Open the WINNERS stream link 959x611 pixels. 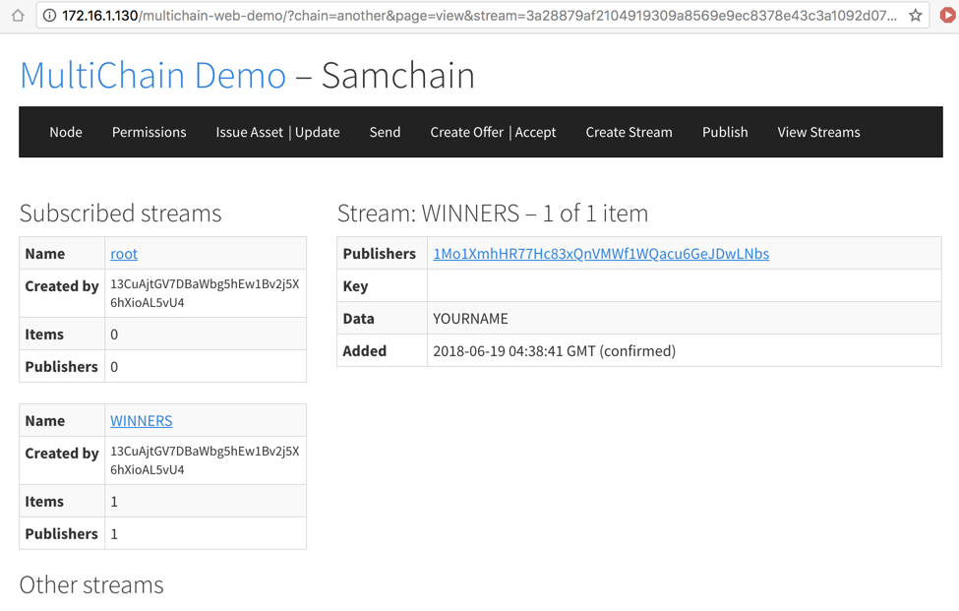pyautogui.click(x=142, y=421)
